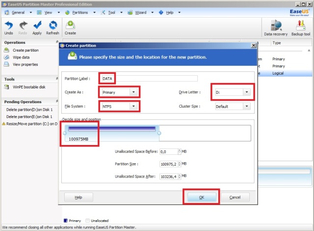The height and width of the screenshot is (231, 314).
Task: Select pending 'Delete partition(D:)on Disk 1'
Action: click(x=29, y=110)
